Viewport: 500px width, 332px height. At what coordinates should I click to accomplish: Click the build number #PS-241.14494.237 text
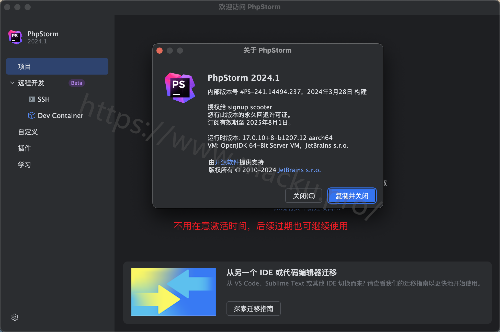(270, 92)
